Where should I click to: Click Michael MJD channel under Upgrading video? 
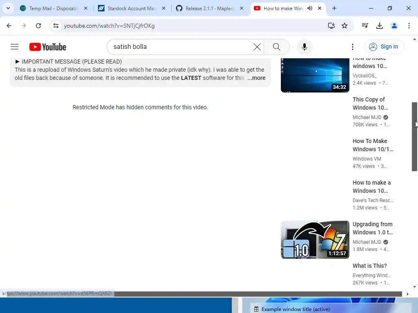coord(367,242)
